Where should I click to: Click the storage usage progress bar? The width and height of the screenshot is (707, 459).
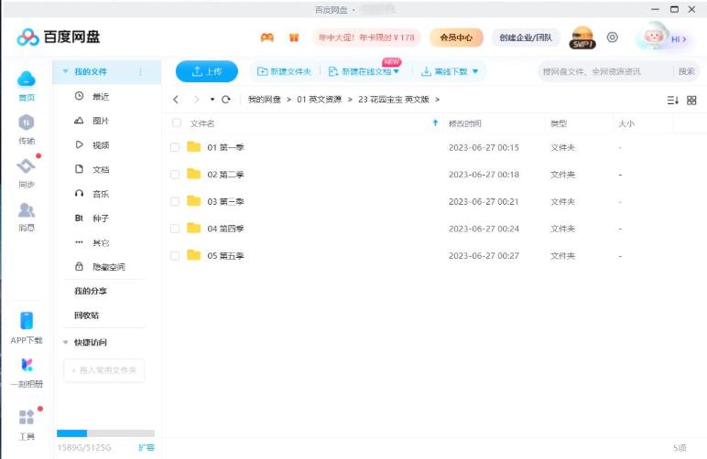pos(105,433)
